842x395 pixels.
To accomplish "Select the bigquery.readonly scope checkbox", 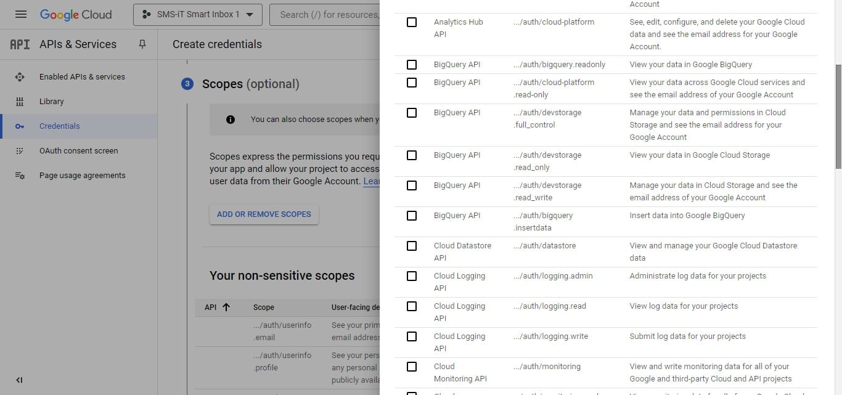I will pos(412,65).
